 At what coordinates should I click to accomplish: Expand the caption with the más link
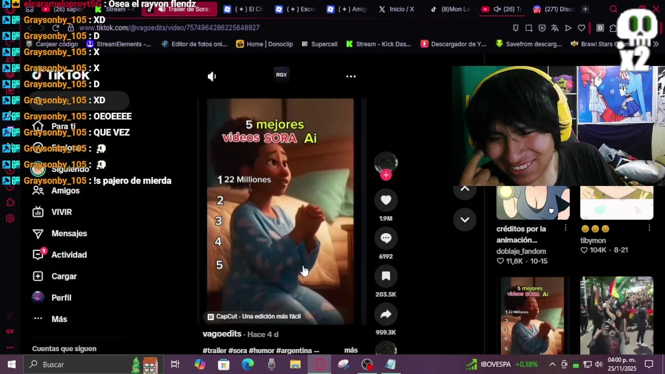pyautogui.click(x=351, y=351)
